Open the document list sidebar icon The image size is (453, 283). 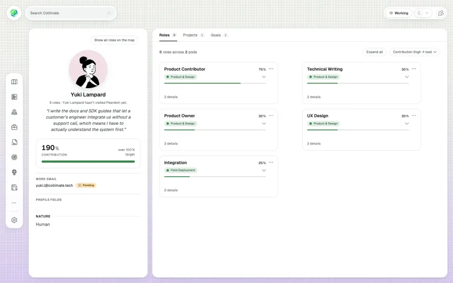tap(14, 97)
